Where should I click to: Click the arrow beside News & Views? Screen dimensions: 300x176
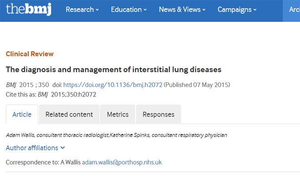204,10
